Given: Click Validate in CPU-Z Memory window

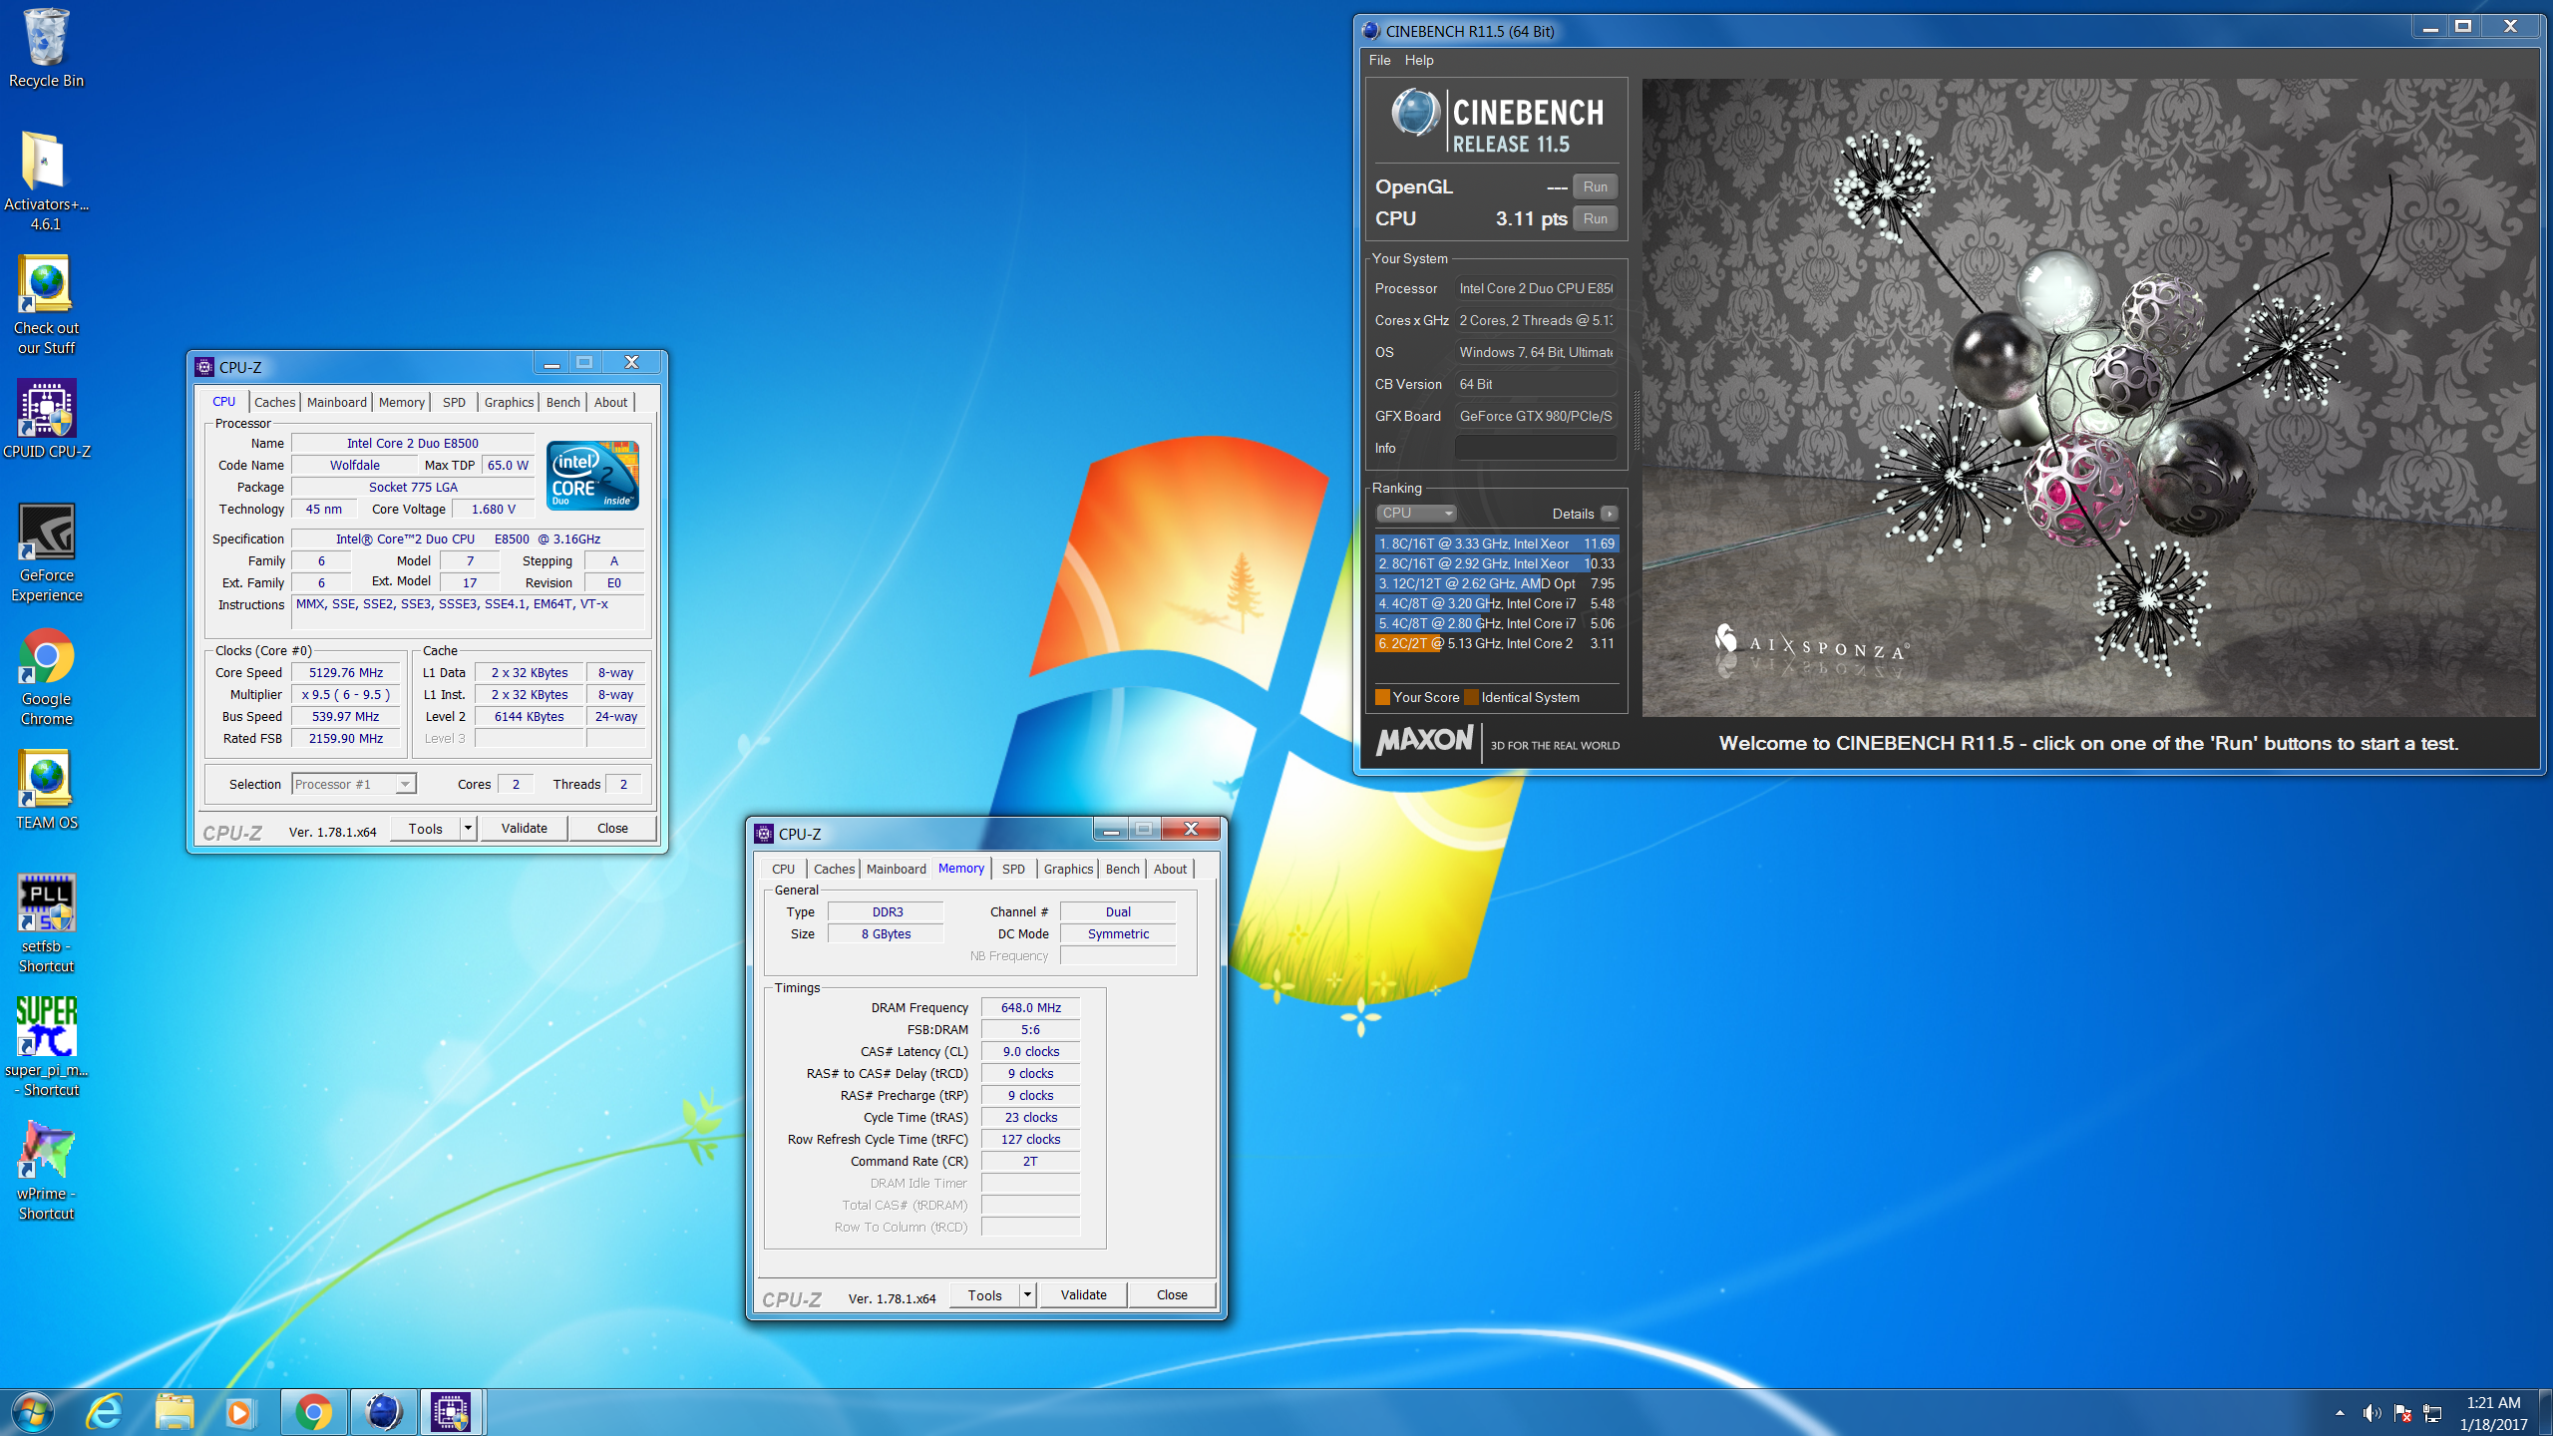Looking at the screenshot, I should (x=1083, y=1294).
